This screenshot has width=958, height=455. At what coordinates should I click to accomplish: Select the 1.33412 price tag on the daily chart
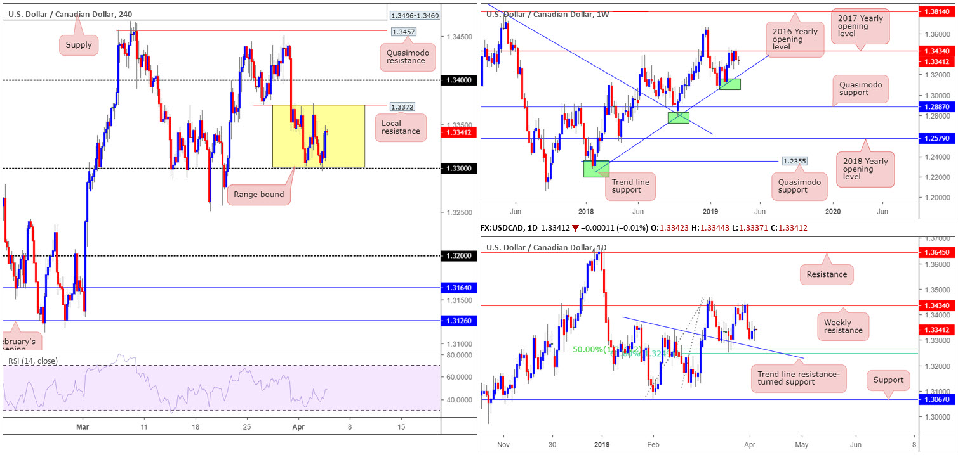point(937,330)
